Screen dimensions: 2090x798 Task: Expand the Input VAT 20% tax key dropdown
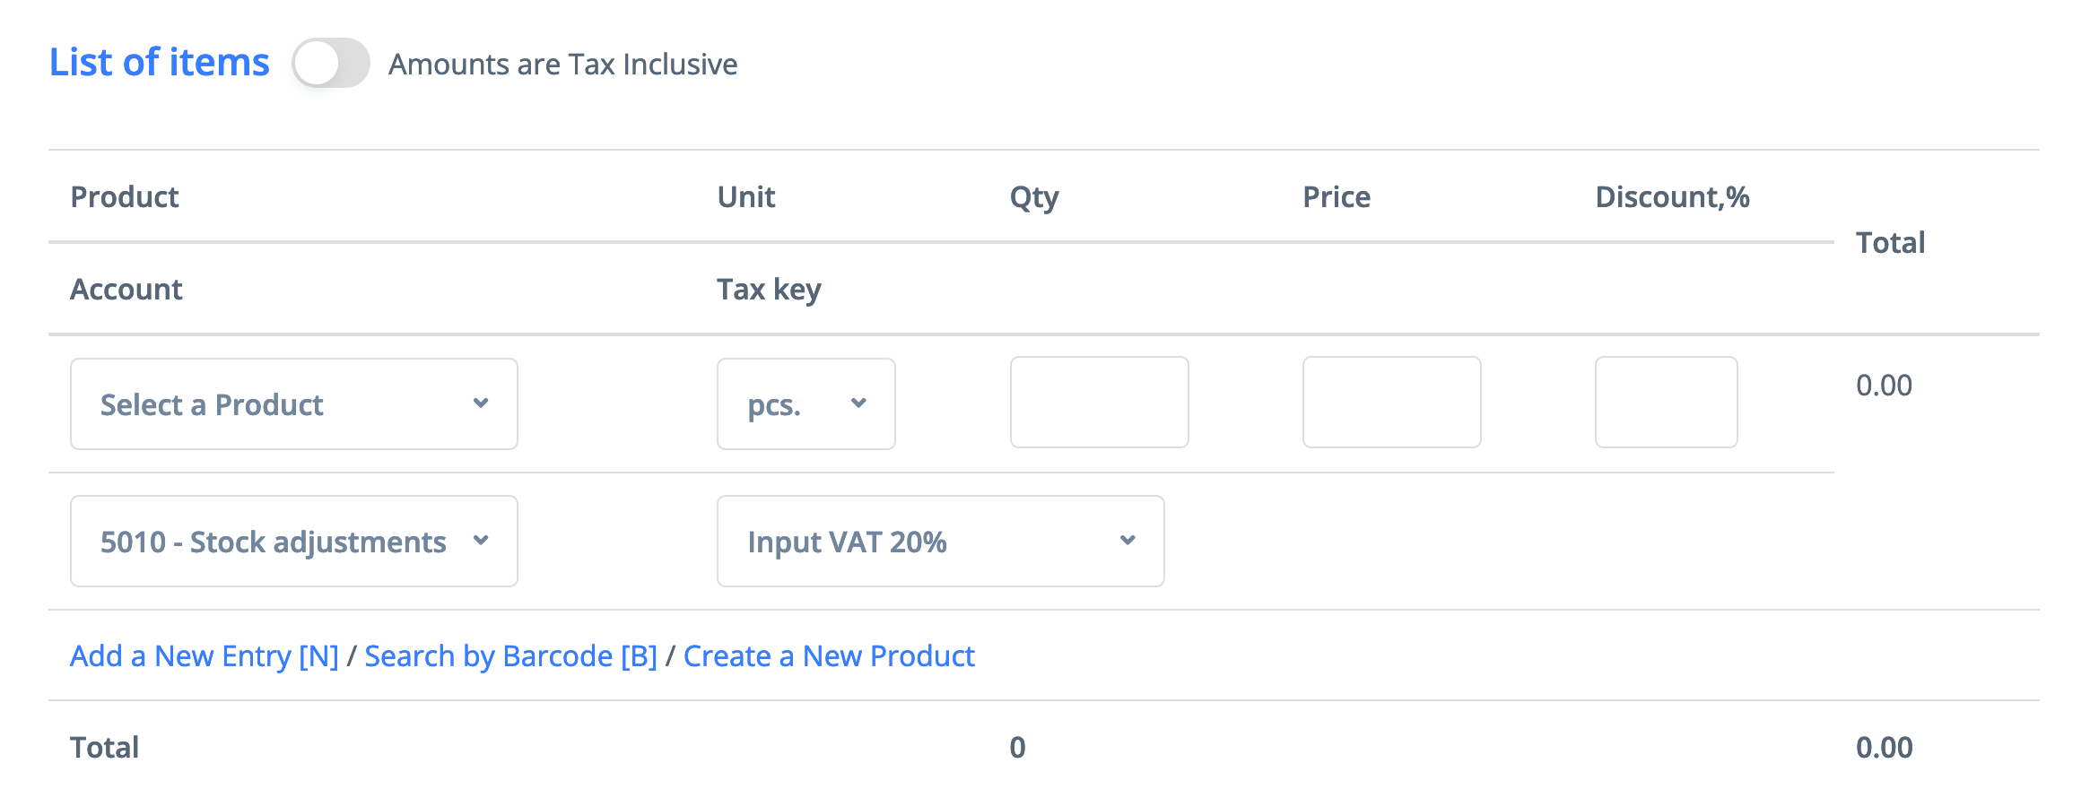(940, 542)
